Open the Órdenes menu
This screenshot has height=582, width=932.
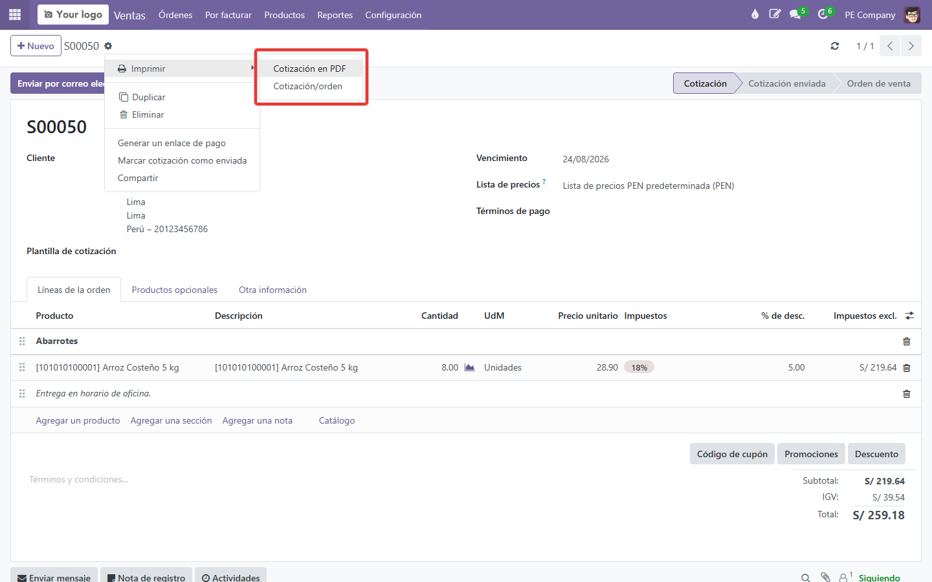[175, 15]
